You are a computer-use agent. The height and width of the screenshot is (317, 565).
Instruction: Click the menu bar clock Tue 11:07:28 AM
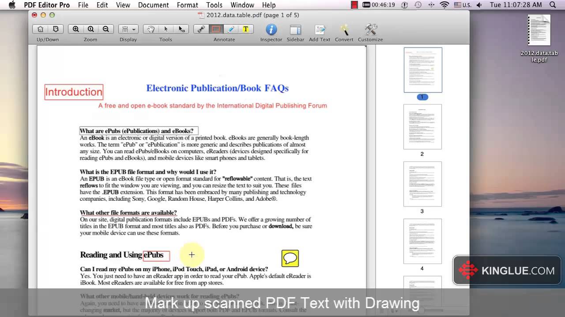[516, 5]
